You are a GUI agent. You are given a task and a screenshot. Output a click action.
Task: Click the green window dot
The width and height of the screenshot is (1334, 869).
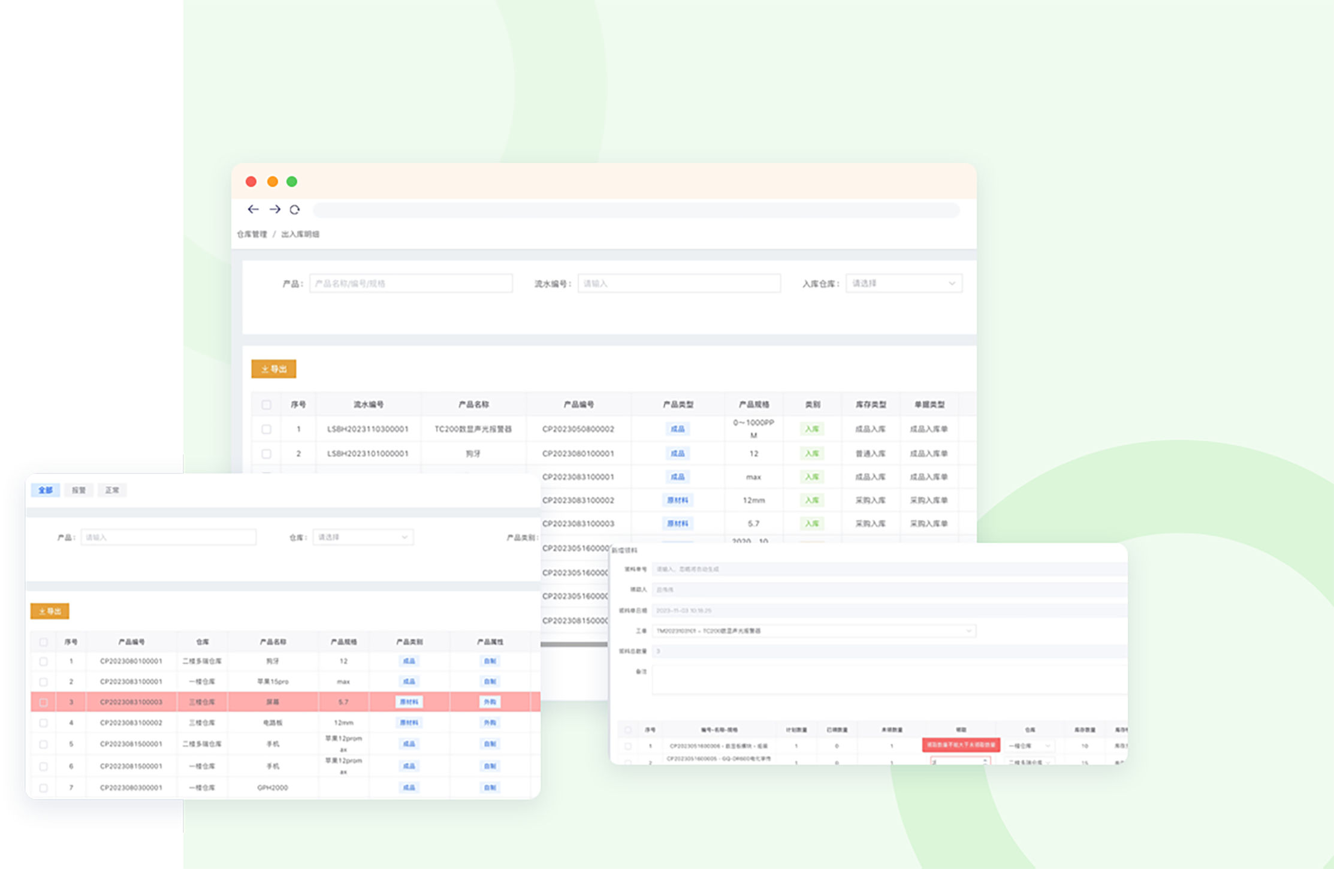point(292,182)
